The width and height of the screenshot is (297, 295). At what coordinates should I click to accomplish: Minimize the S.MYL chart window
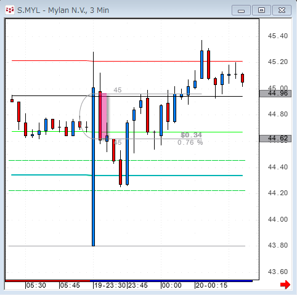(x=241, y=10)
